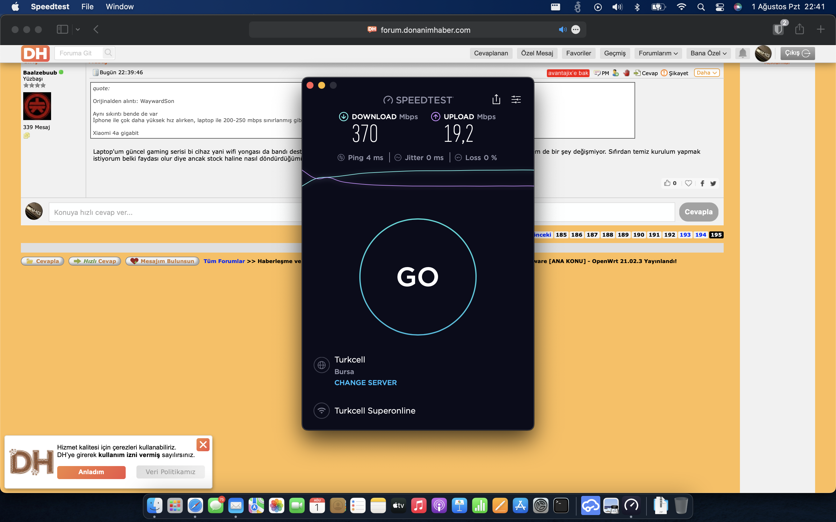Go to page 194

click(x=700, y=235)
